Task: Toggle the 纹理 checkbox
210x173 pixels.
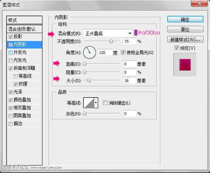Action: pos(15,84)
